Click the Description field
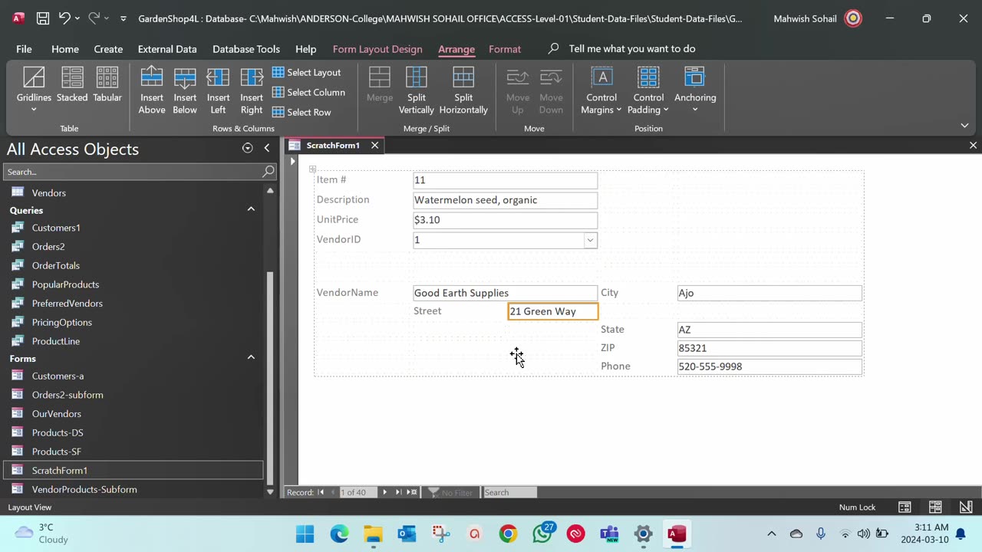Image resolution: width=982 pixels, height=552 pixels. [505, 200]
